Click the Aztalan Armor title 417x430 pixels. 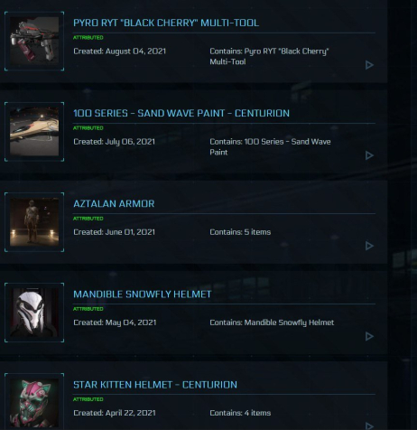[114, 203]
